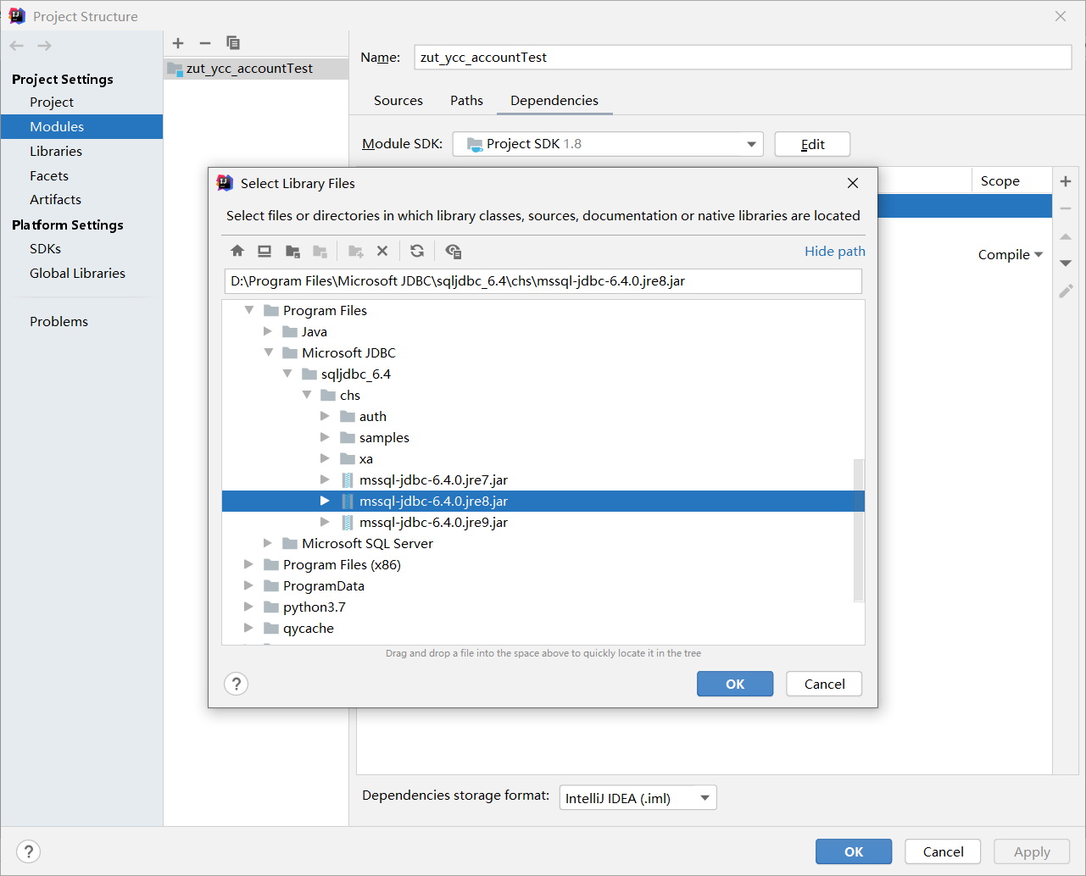Collapse the chs folder

coord(307,395)
